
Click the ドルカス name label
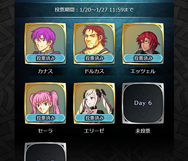pyautogui.click(x=94, y=71)
